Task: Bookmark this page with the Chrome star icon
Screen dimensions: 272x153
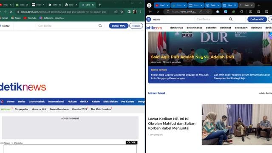Action: [122, 12]
